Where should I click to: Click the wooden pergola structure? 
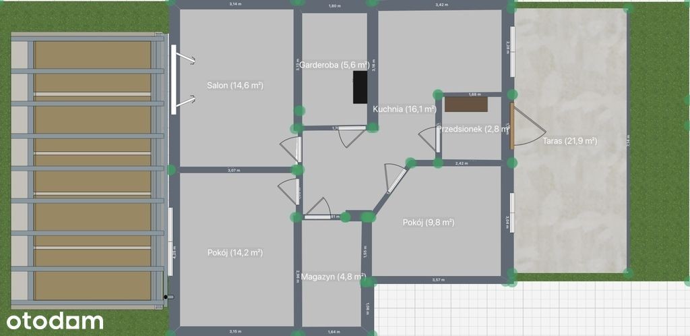pos(91,169)
